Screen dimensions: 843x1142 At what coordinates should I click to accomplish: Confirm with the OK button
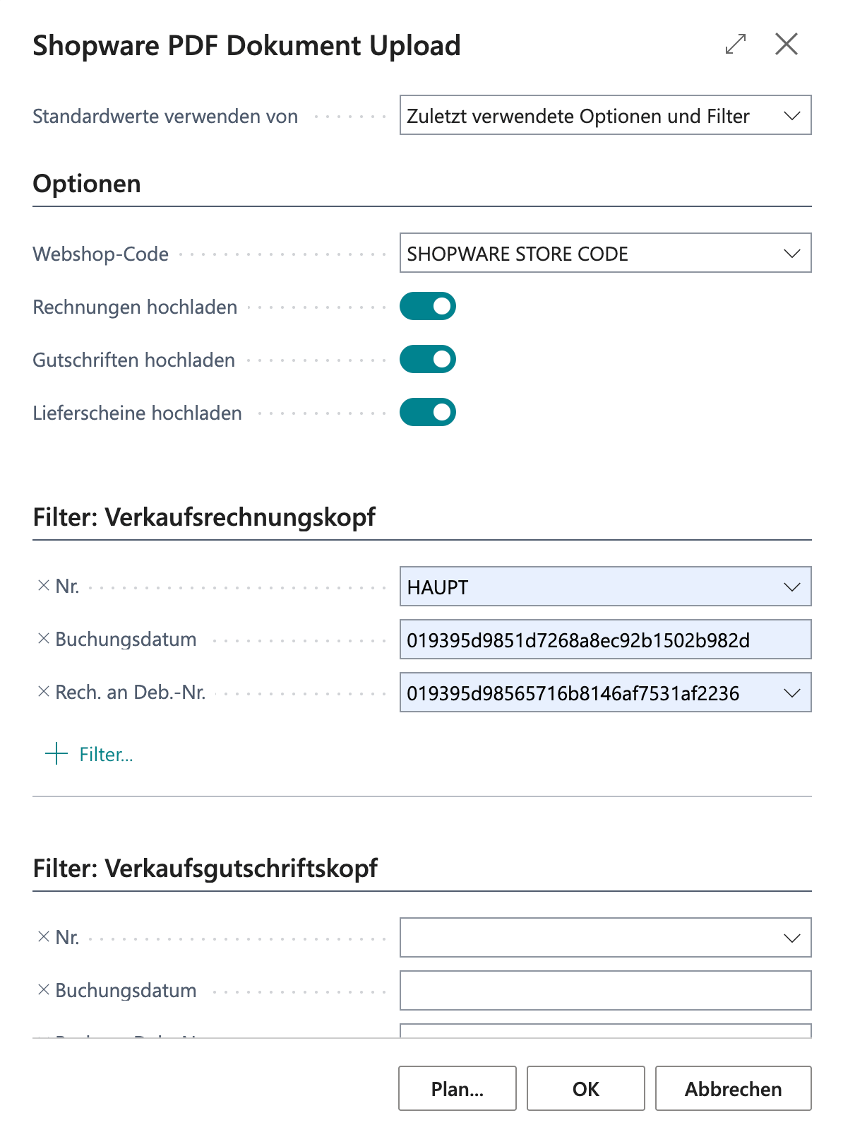[x=586, y=1088]
